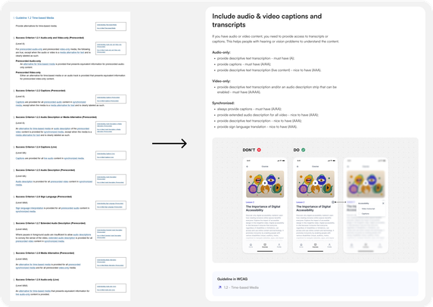Click the red X icon next to DON'T
This screenshot has width=433, height=307.
(259, 150)
